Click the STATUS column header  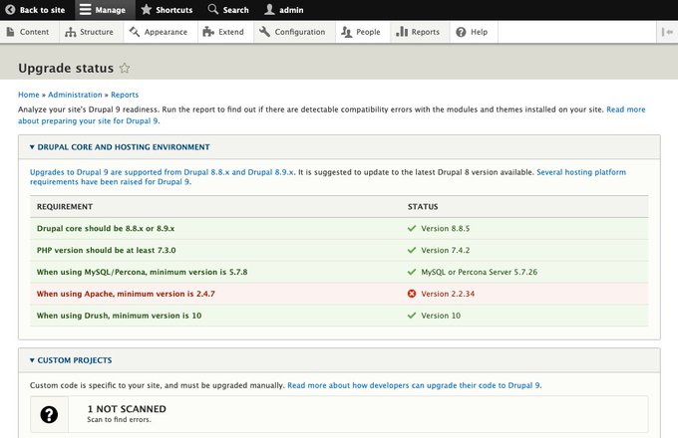click(423, 207)
